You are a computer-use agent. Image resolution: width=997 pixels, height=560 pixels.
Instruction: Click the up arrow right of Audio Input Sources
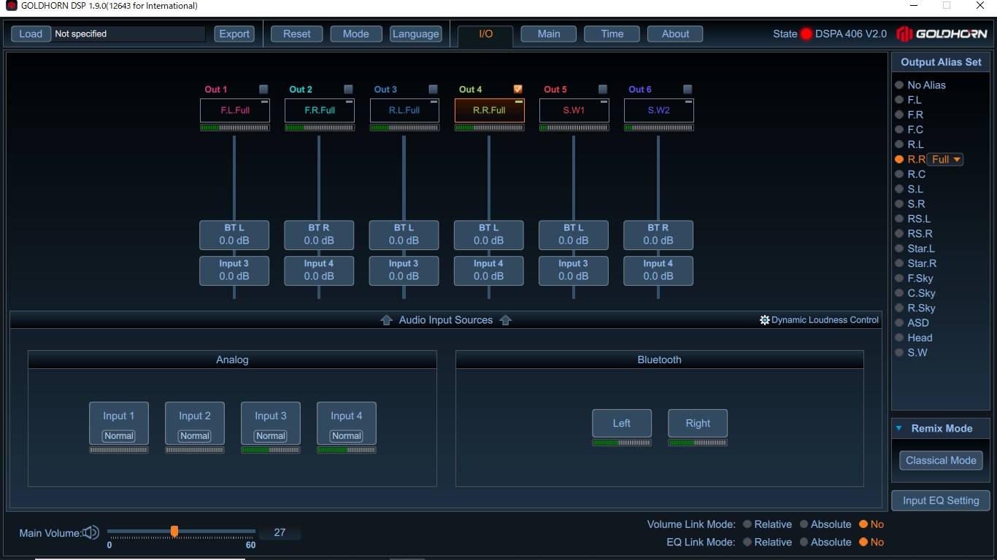click(505, 320)
